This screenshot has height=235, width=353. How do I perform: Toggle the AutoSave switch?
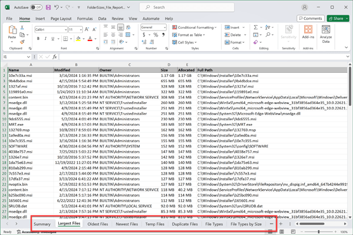click(36, 8)
